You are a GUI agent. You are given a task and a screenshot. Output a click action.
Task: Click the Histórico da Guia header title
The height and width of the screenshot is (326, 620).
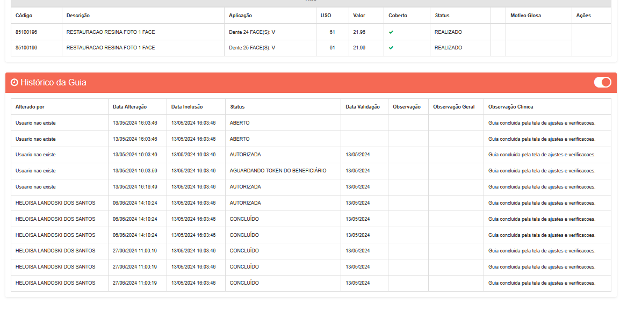tap(53, 83)
